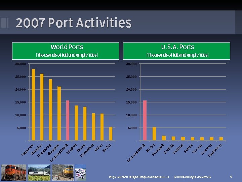Open the white semi truck photo thumbnail
The height and width of the screenshot is (182, 242).
coord(39,173)
